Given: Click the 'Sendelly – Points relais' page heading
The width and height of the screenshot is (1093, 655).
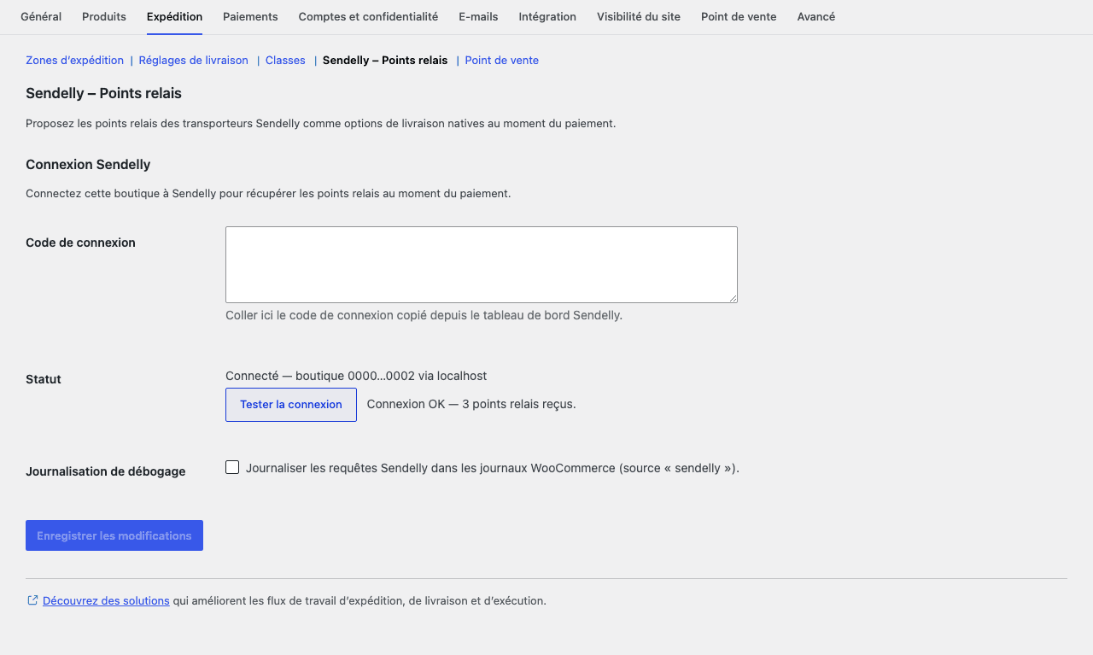Looking at the screenshot, I should pos(103,93).
